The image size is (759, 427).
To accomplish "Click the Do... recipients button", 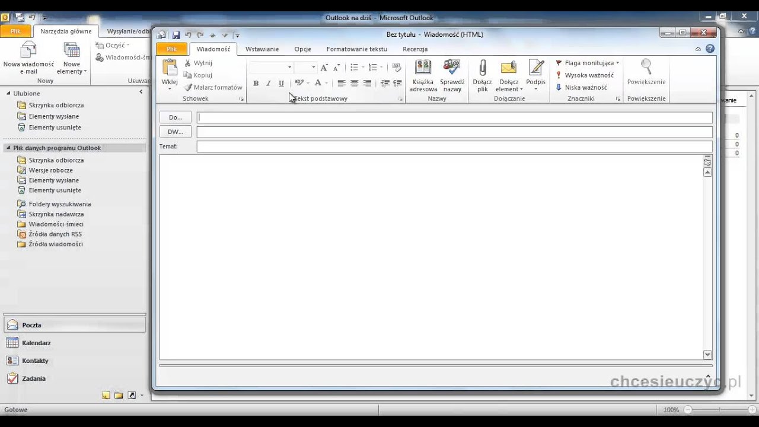I will point(176,117).
